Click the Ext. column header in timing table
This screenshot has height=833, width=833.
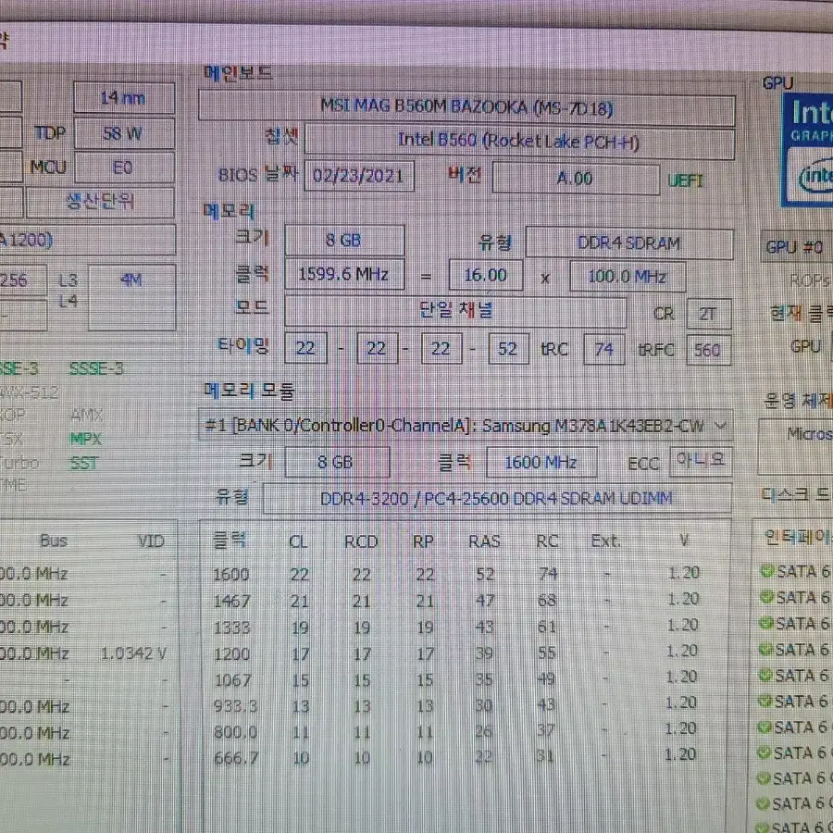tap(605, 541)
